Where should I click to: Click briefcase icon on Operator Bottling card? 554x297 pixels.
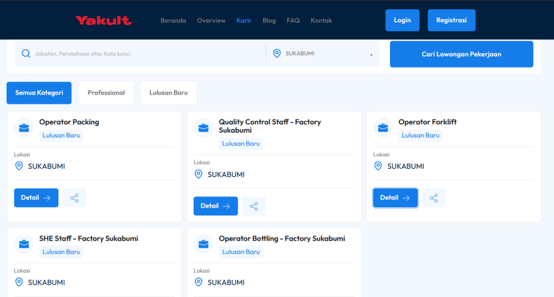(x=203, y=244)
